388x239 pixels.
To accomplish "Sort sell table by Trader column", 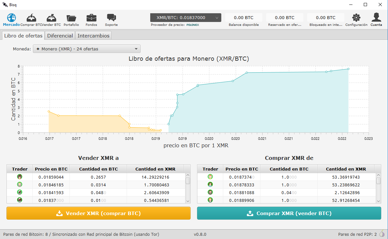I will point(20,169).
